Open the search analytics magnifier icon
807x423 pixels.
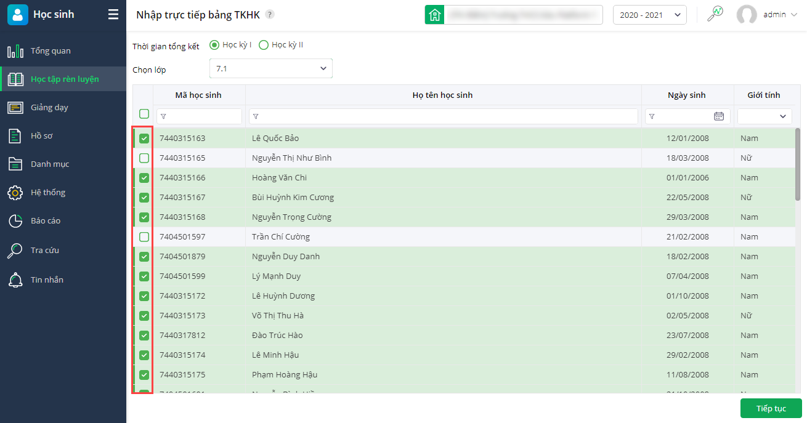715,14
